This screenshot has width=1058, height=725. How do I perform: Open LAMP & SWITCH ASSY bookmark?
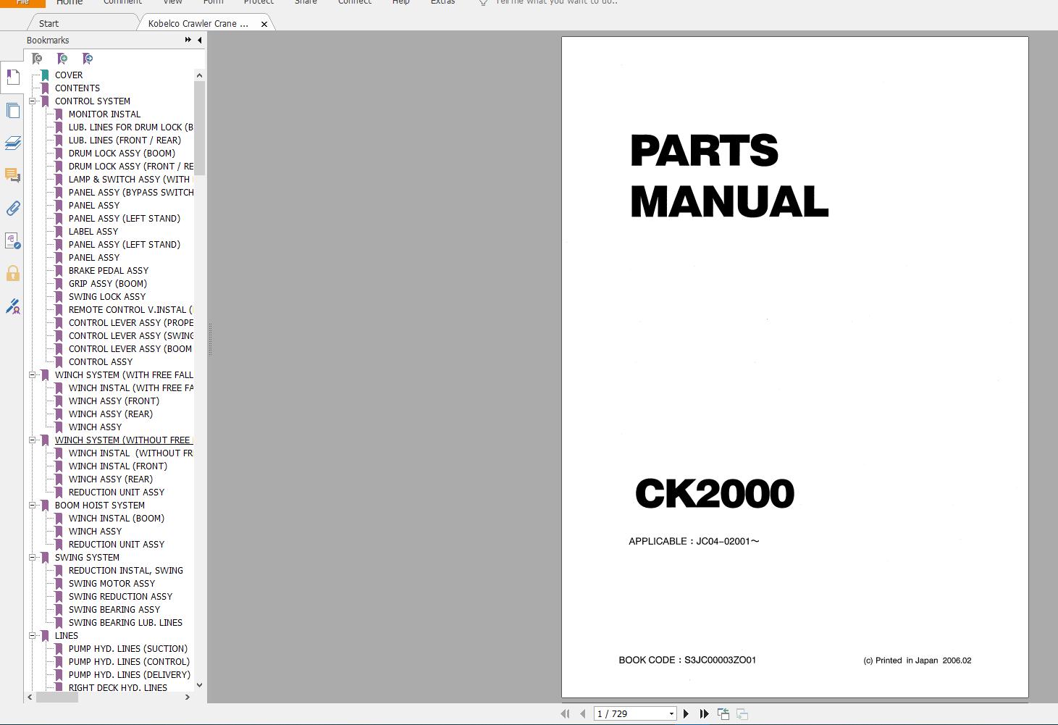click(130, 180)
